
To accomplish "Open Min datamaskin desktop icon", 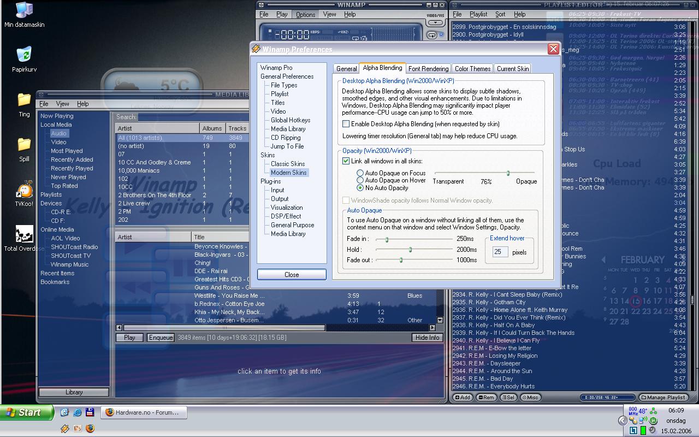I will click(24, 14).
